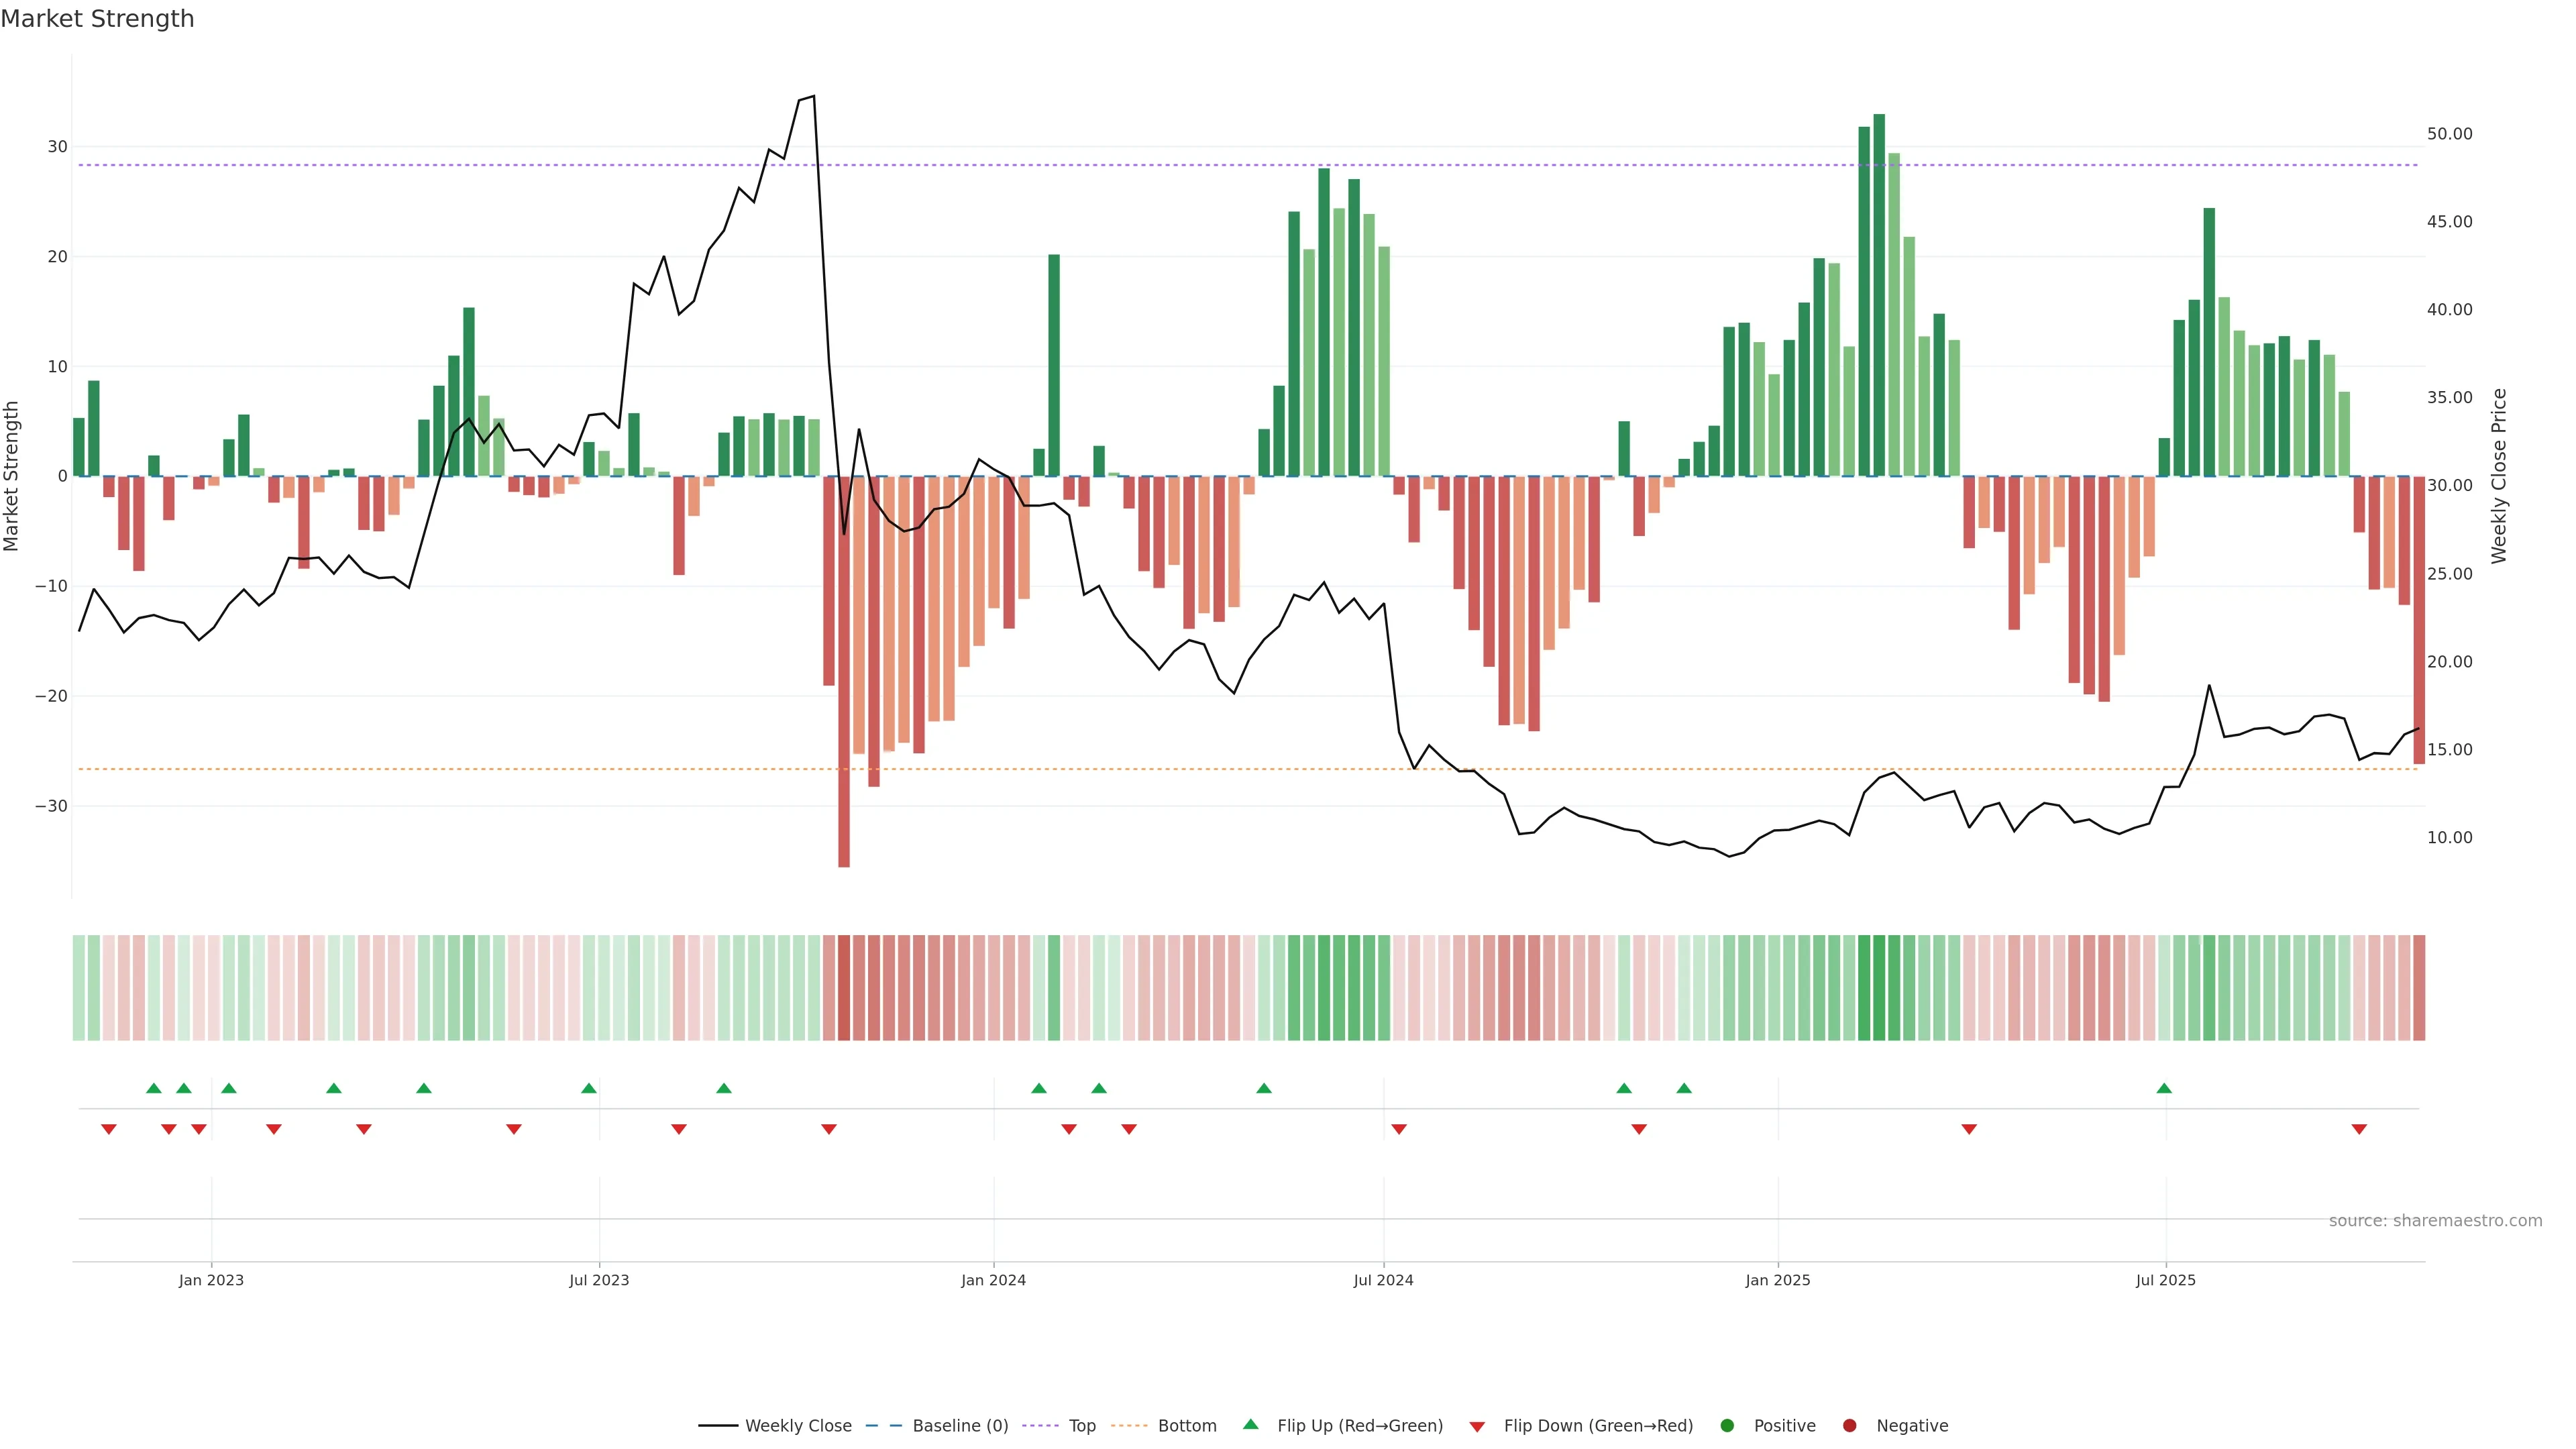Click the Market Strength chart title
The image size is (2576, 1449).
(x=97, y=19)
